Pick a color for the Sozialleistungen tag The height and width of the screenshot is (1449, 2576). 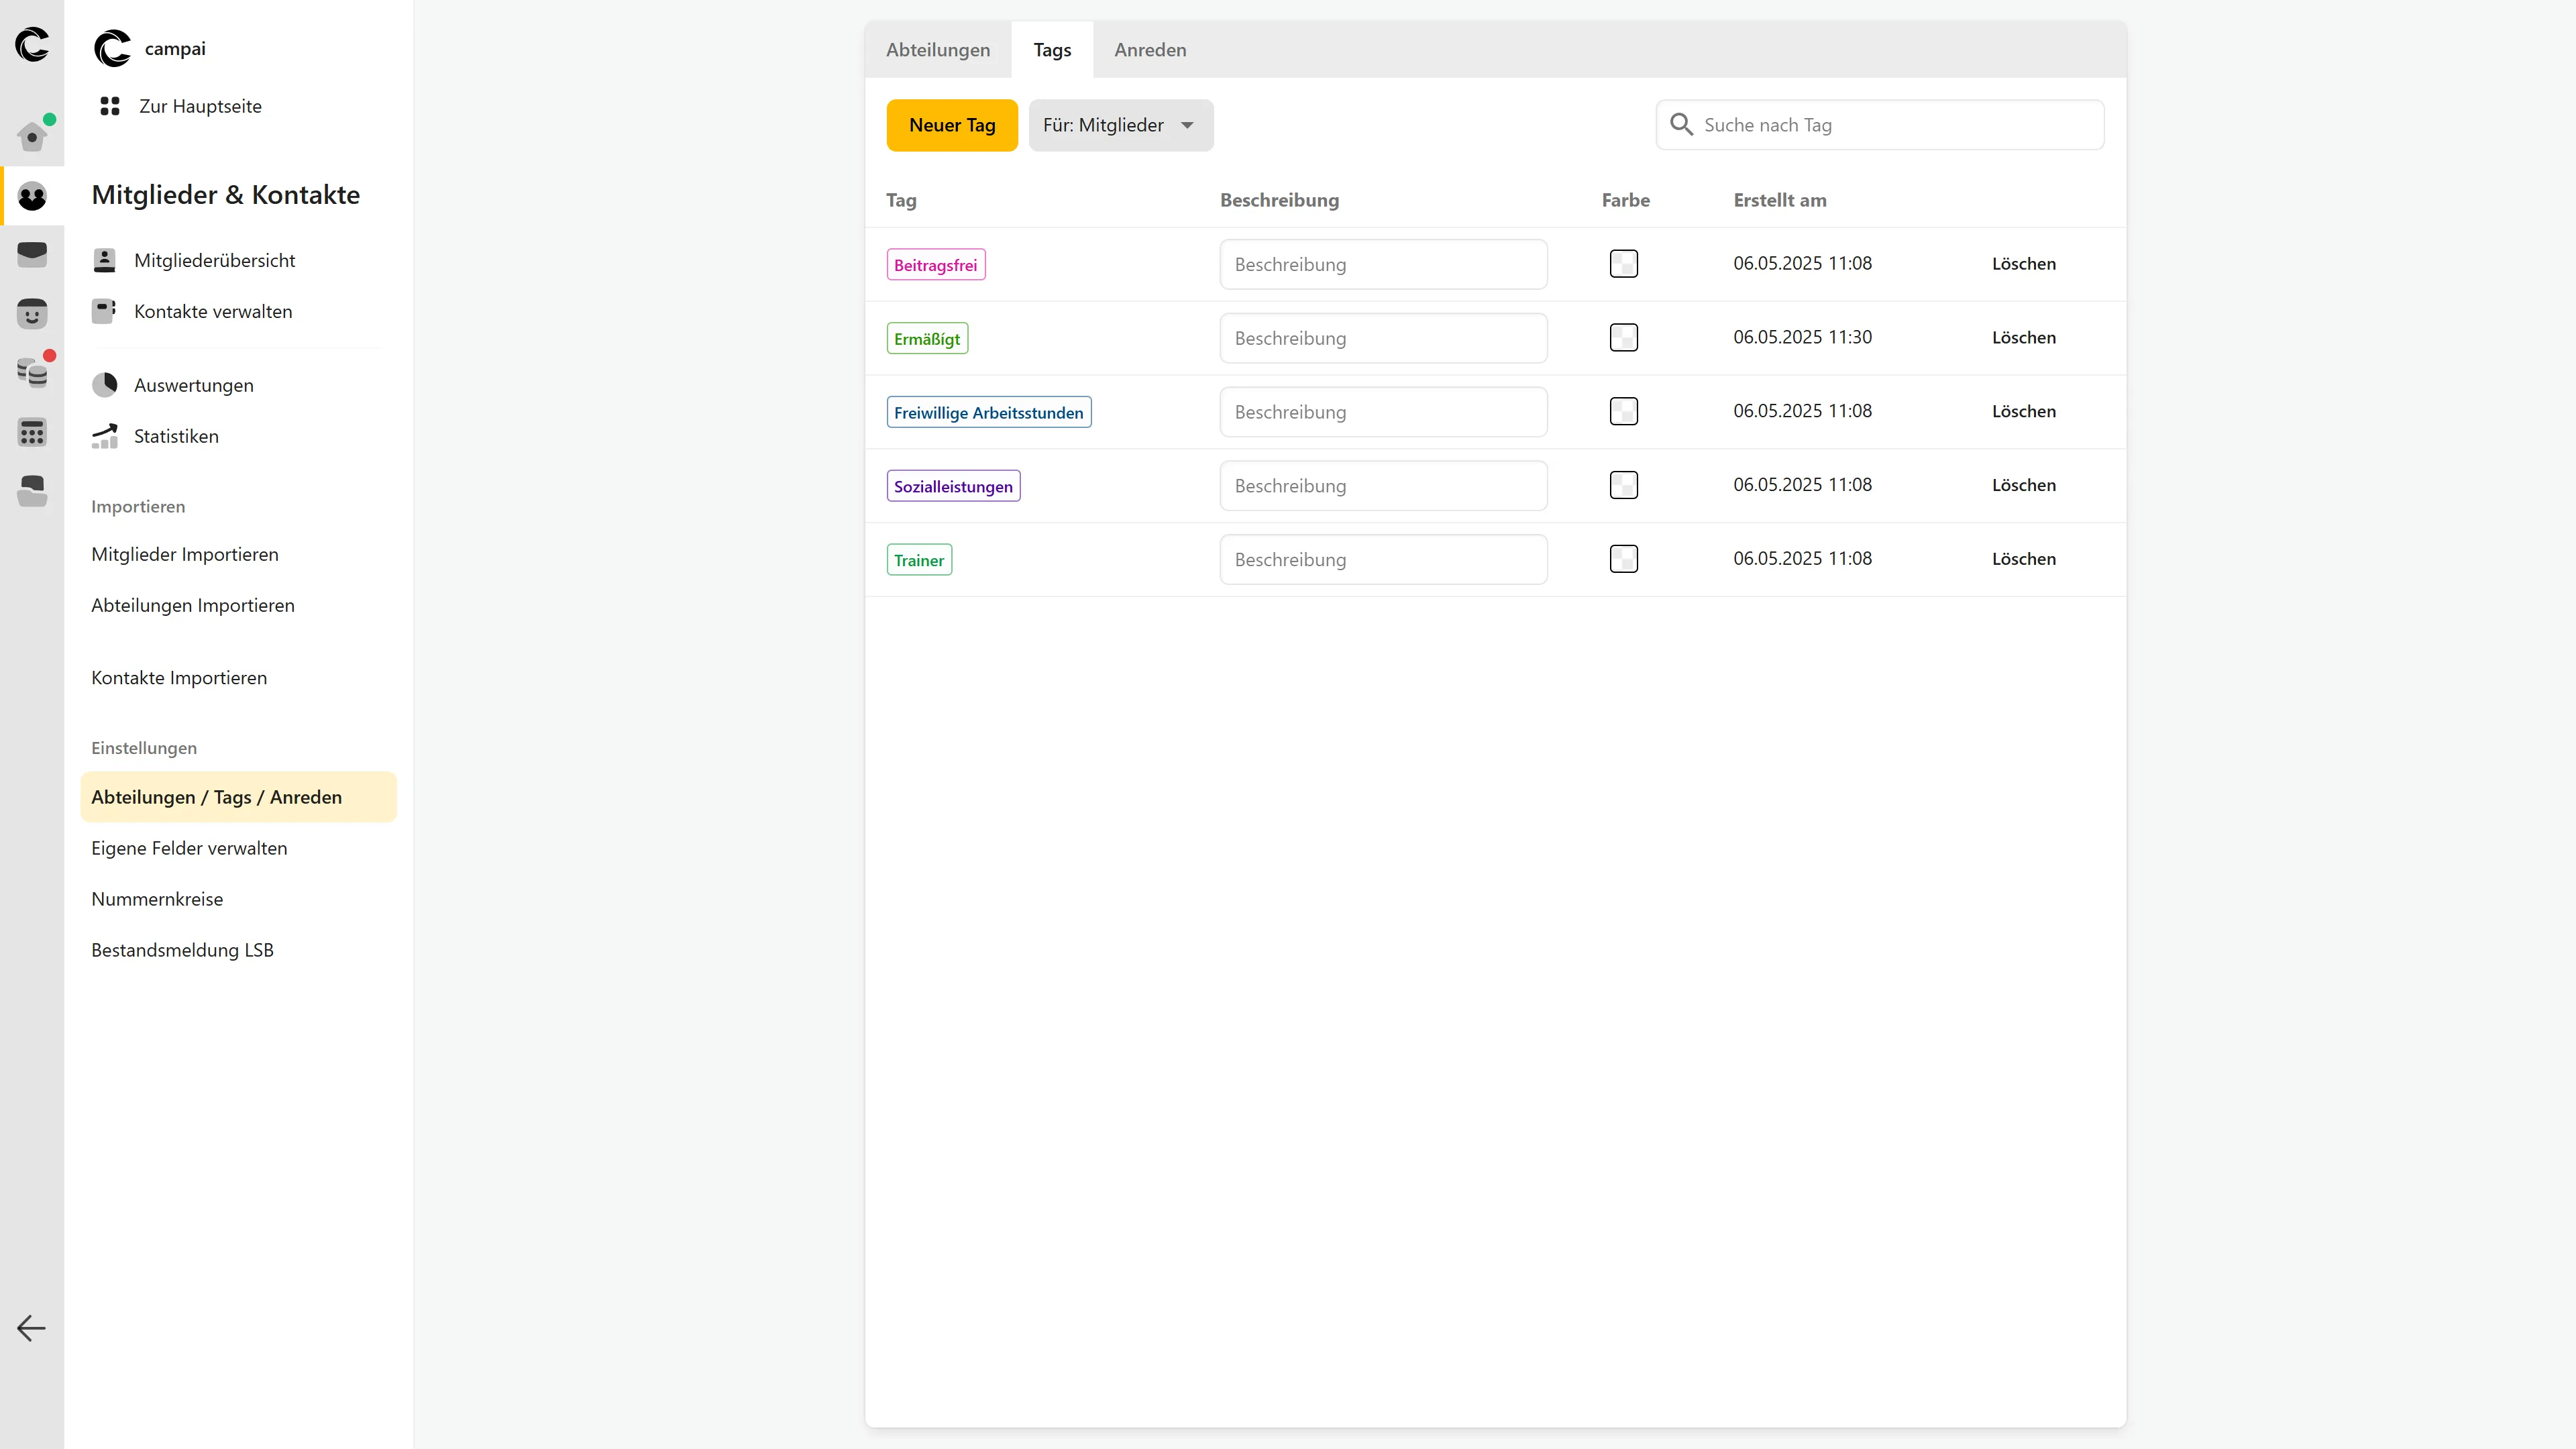point(1624,485)
